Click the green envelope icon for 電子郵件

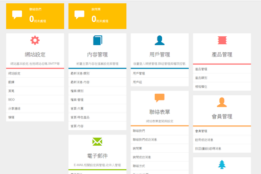pos(97,141)
